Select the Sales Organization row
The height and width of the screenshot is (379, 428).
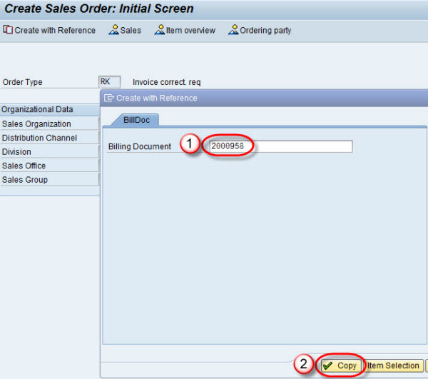49,124
